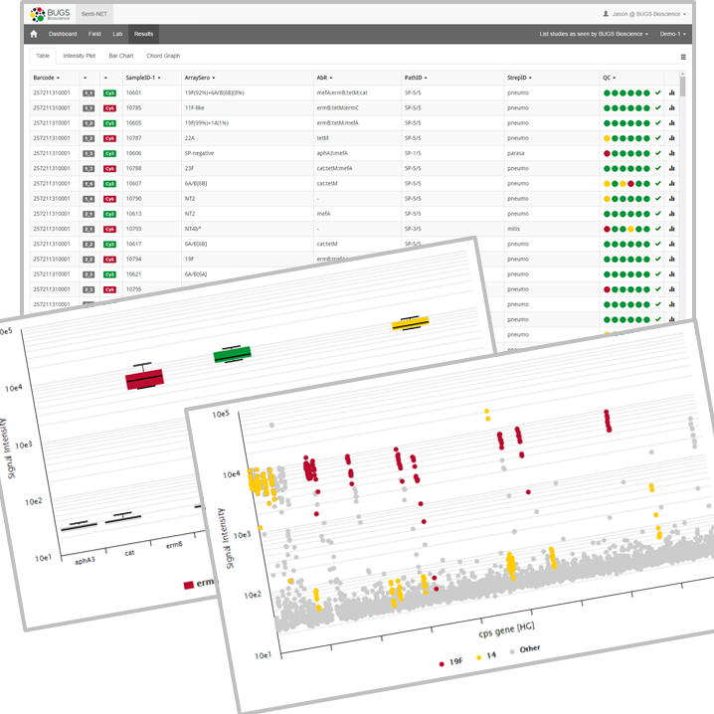Toggle the 14 legend entry in scatter plot
This screenshot has width=714, height=714.
(x=486, y=656)
